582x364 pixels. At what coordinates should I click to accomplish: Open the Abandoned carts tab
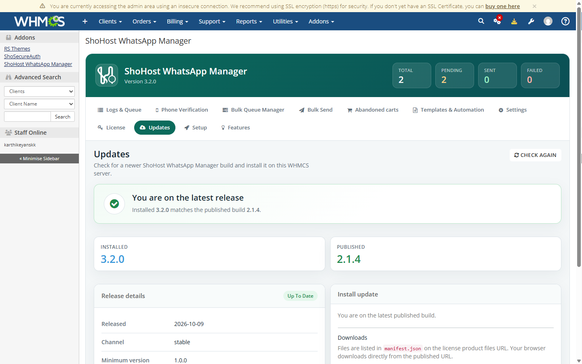pyautogui.click(x=373, y=110)
